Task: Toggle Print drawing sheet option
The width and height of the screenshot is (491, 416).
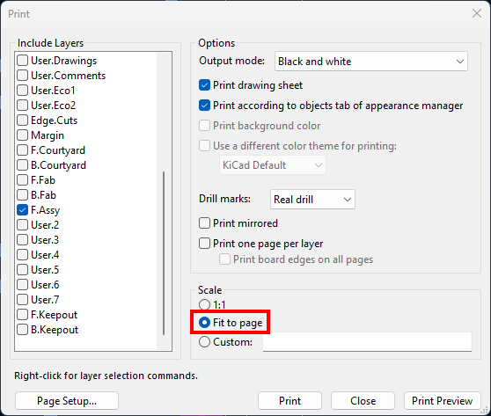Action: point(204,85)
